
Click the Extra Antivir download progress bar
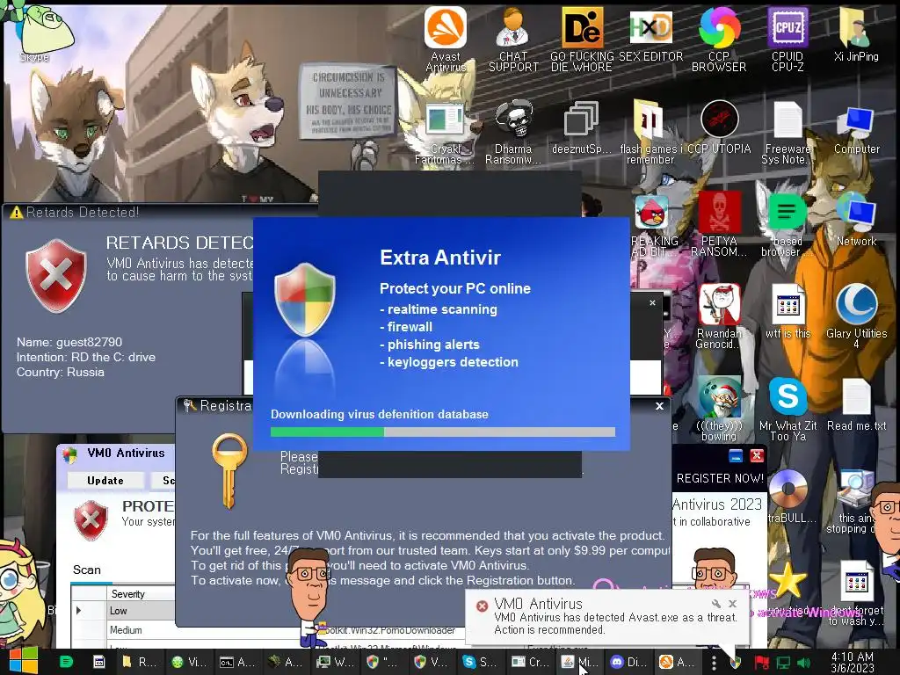(x=443, y=432)
